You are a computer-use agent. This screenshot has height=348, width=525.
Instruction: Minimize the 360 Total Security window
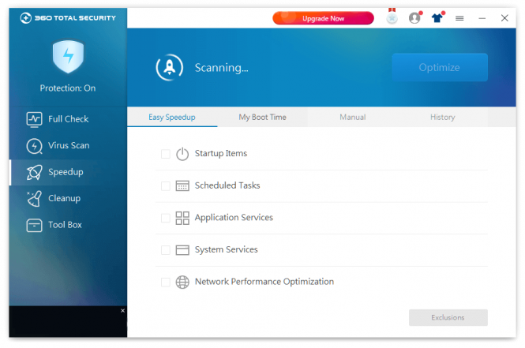[x=482, y=18]
